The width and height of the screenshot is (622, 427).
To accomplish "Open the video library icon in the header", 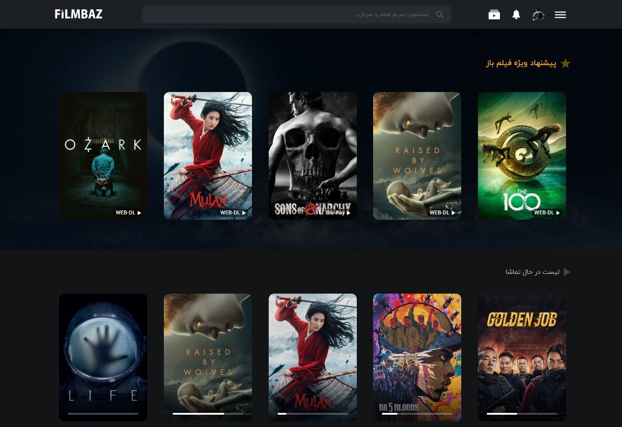I will [x=494, y=15].
